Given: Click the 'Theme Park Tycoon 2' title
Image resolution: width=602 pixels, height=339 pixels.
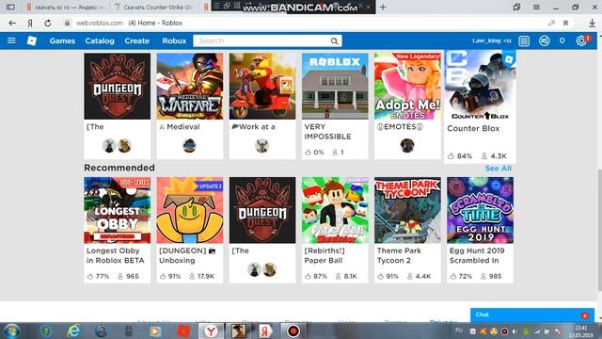Looking at the screenshot, I should click(399, 255).
